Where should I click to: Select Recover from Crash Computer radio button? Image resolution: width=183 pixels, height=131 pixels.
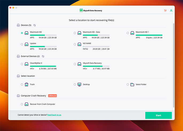click(22, 104)
